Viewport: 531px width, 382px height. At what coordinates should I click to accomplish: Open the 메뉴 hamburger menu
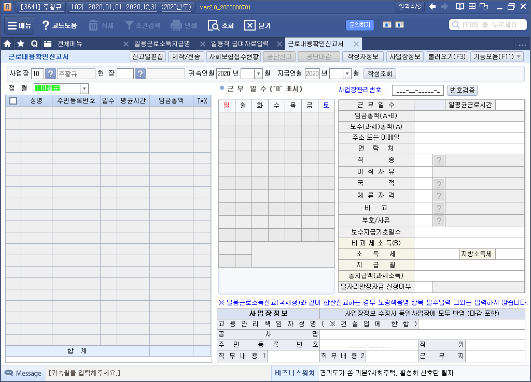19,25
